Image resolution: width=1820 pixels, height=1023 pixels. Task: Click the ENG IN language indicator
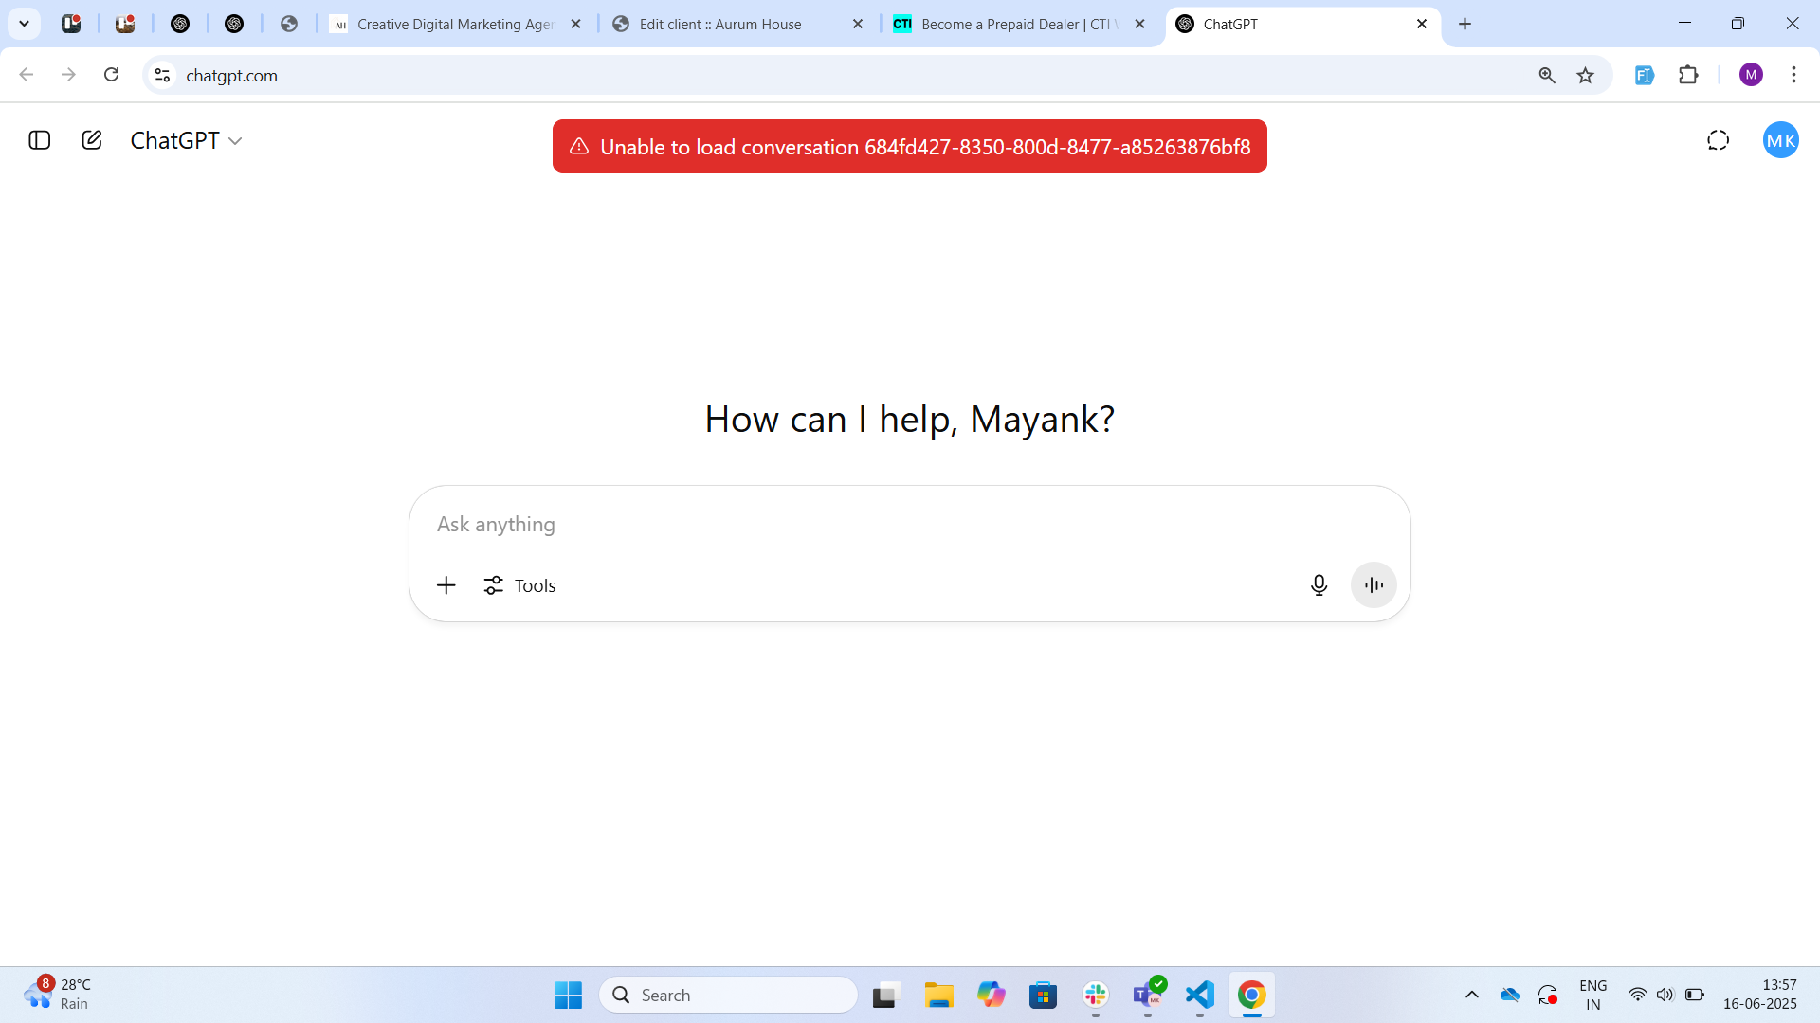click(x=1592, y=996)
